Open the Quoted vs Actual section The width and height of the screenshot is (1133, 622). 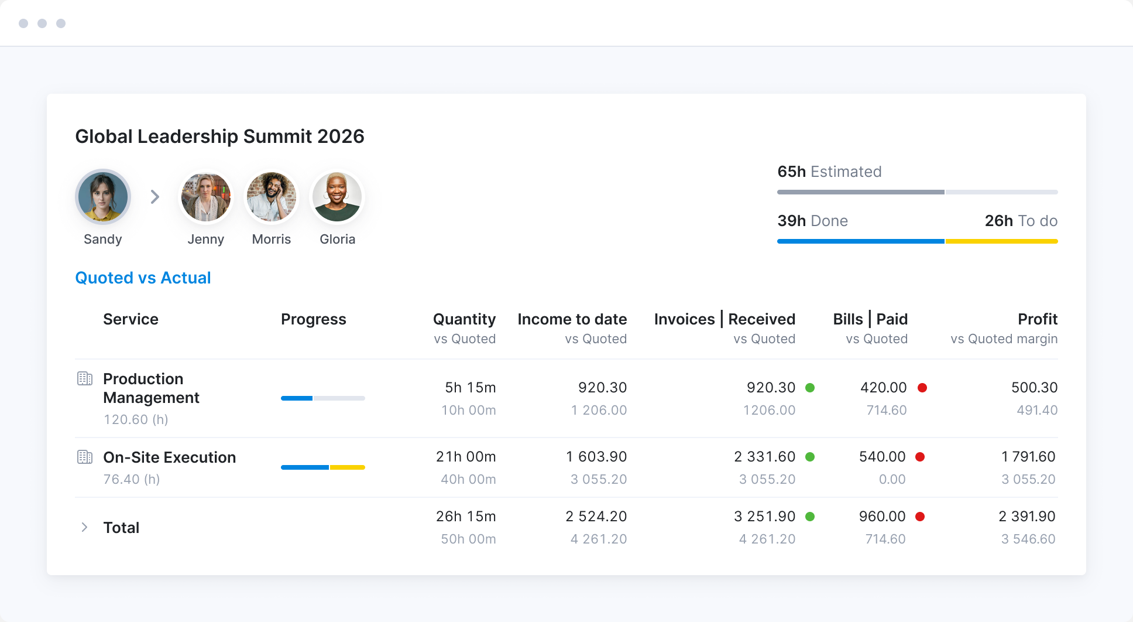[x=143, y=278]
